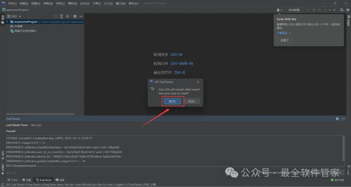This screenshot has width=351, height=187.
Task: Open the Tools (工具) menu
Action: point(97,3)
